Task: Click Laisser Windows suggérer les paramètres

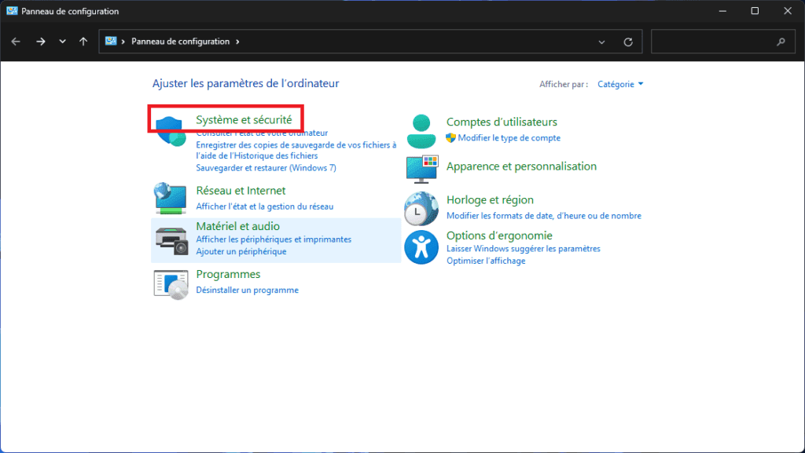Action: pos(523,249)
